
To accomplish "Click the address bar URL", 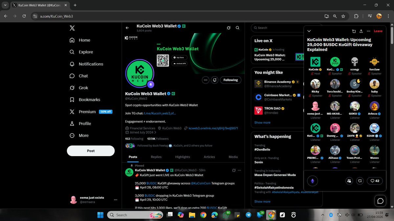I will 56,16.
